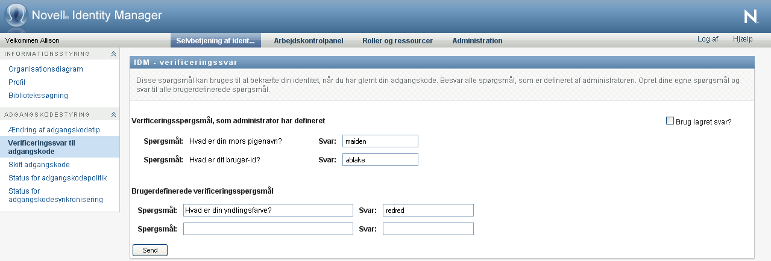The image size is (771, 261).
Task: Click the Novell N logo icon
Action: pos(751,17)
